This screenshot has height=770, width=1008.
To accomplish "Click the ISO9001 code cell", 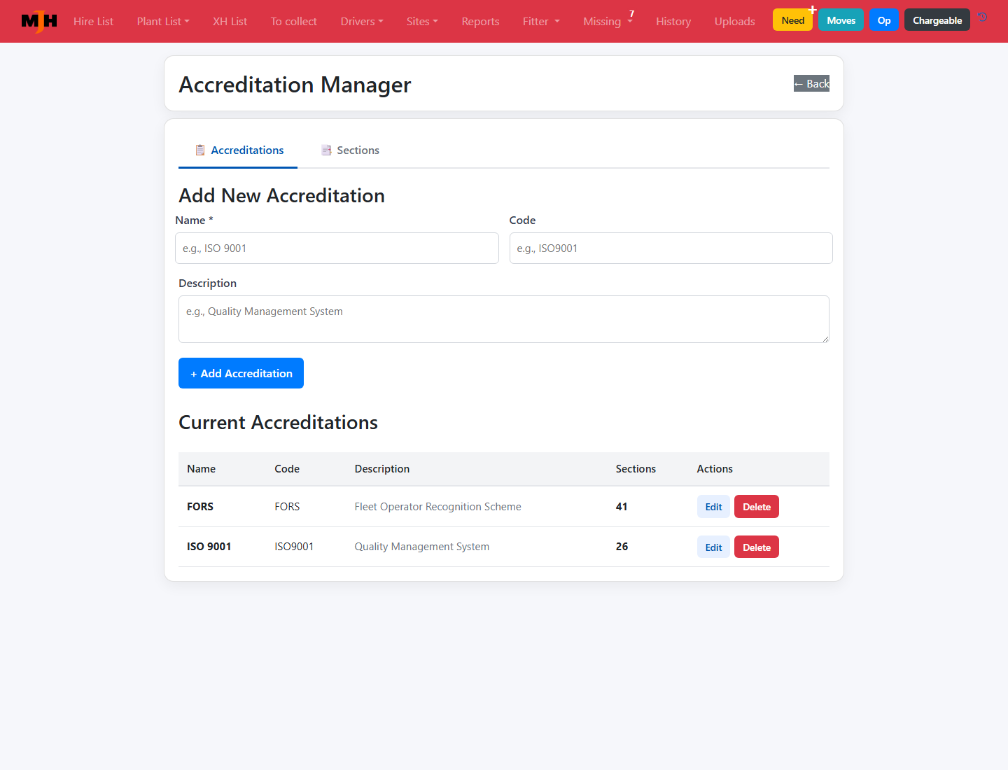I will click(x=294, y=547).
